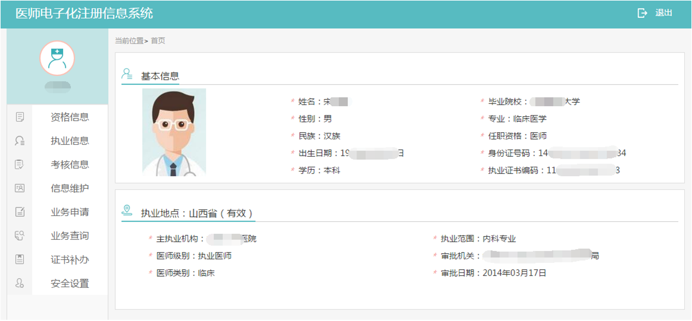692x321 pixels.
Task: Open 业务申请 from the sidebar
Action: tap(70, 212)
